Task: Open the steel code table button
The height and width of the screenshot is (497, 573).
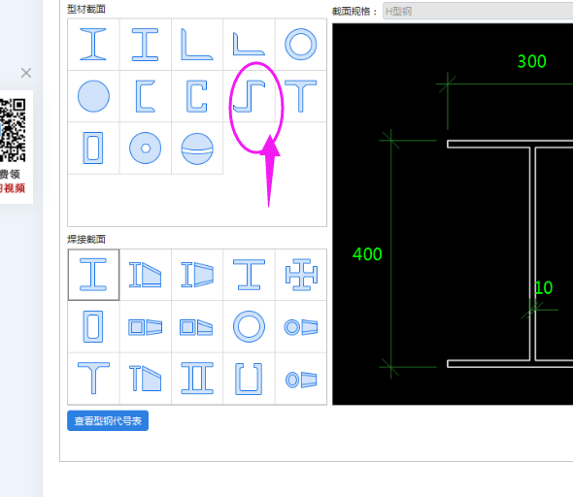Action: 108,420
